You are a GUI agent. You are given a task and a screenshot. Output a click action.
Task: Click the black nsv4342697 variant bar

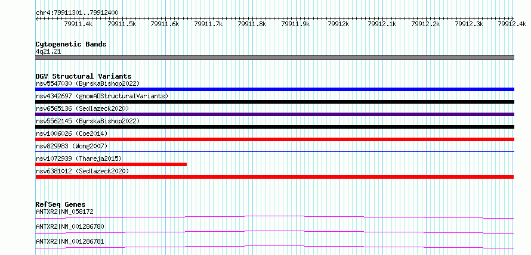click(x=274, y=102)
